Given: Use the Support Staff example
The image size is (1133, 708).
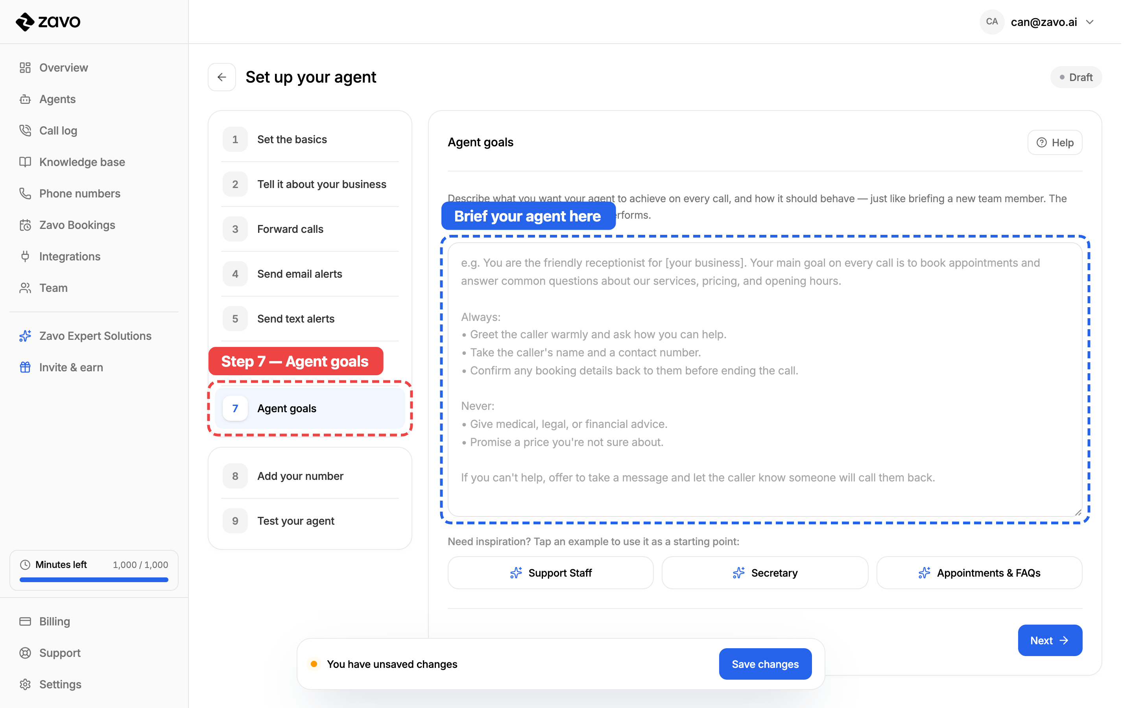Looking at the screenshot, I should click(551, 573).
